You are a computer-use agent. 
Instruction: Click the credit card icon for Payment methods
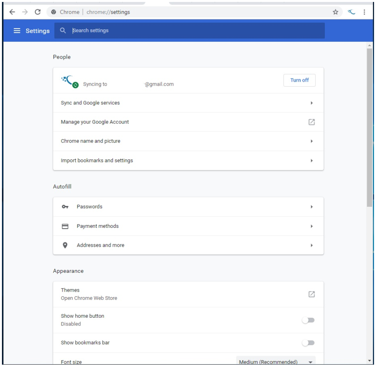click(x=65, y=226)
